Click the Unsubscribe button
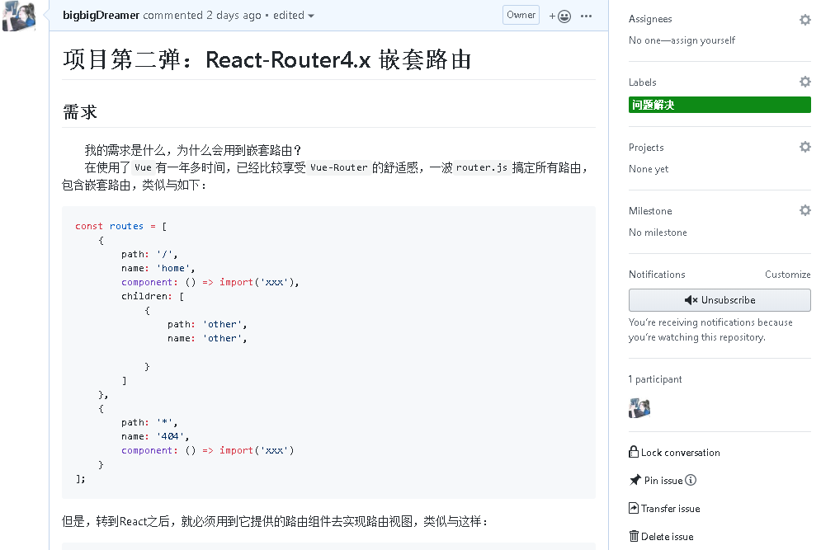 click(x=720, y=300)
